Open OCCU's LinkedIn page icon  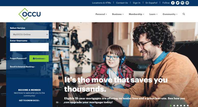coord(187,3)
